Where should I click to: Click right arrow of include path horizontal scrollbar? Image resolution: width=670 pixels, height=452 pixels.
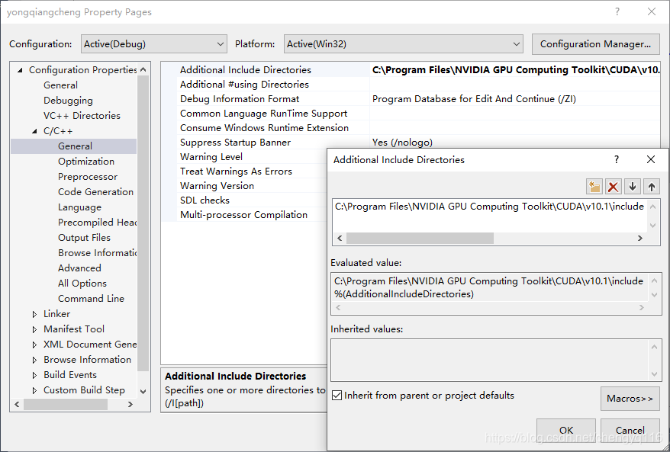[639, 238]
